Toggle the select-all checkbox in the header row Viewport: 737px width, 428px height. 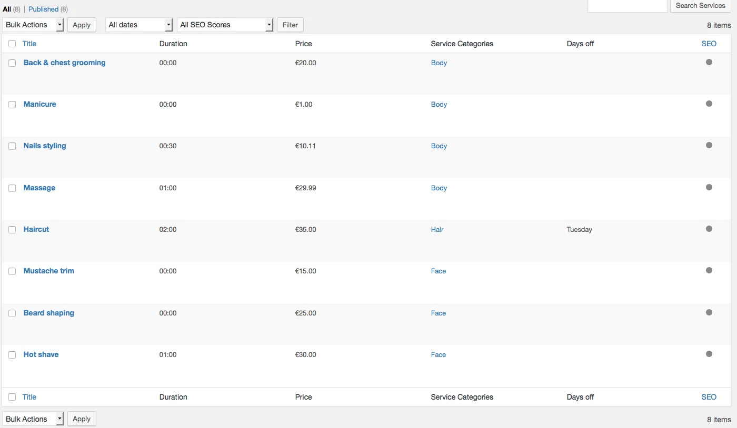coord(12,44)
